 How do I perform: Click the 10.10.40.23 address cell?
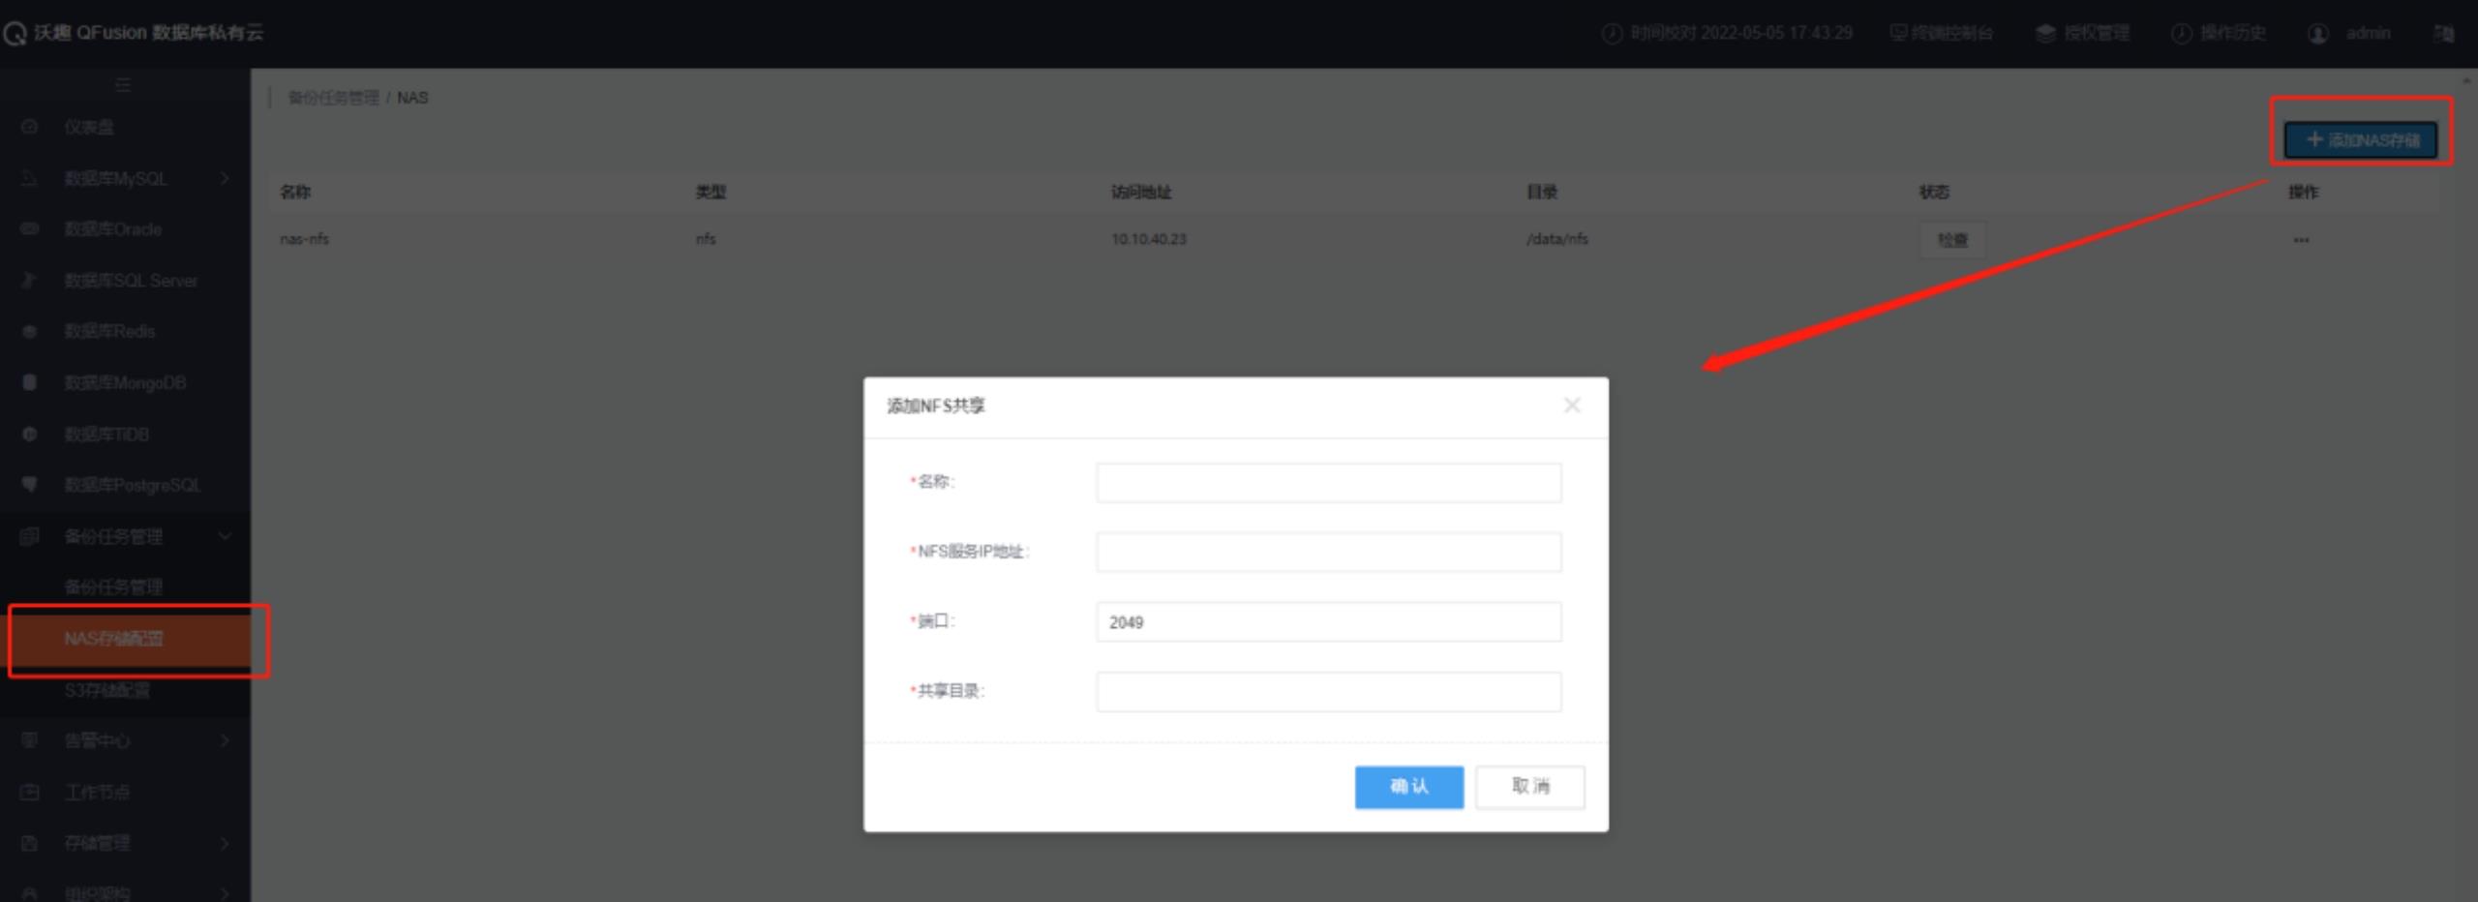coord(1149,239)
